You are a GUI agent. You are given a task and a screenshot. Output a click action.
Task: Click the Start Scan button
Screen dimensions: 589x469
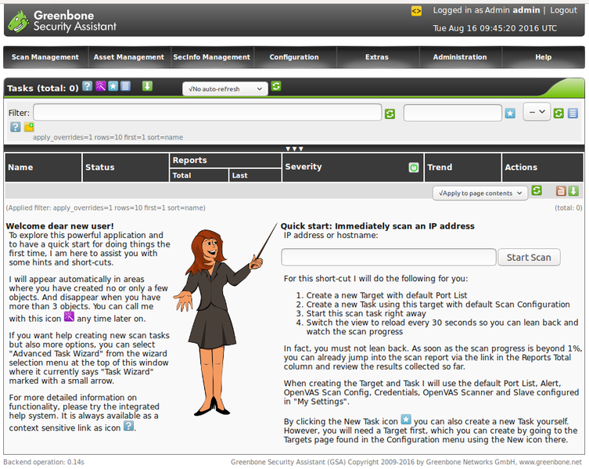coord(529,257)
